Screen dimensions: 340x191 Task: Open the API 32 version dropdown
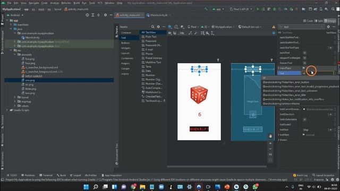(x=205, y=27)
